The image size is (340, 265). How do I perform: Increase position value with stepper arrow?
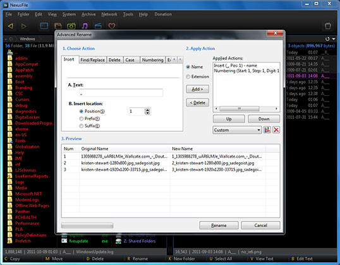147,110
